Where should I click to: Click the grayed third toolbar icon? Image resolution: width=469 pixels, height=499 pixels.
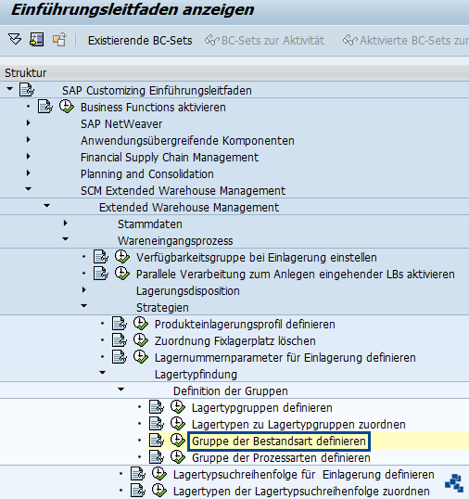click(x=59, y=40)
